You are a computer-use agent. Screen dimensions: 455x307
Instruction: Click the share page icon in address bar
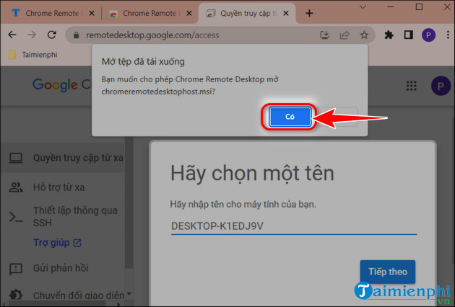[344, 35]
